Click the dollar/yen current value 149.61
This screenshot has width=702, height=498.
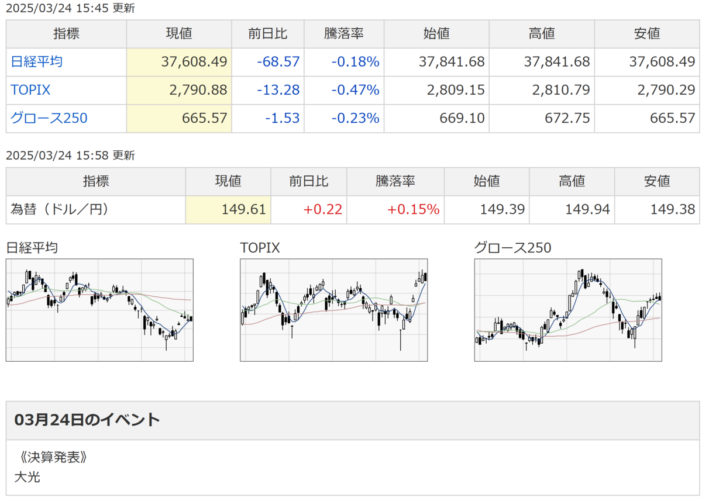tap(244, 209)
